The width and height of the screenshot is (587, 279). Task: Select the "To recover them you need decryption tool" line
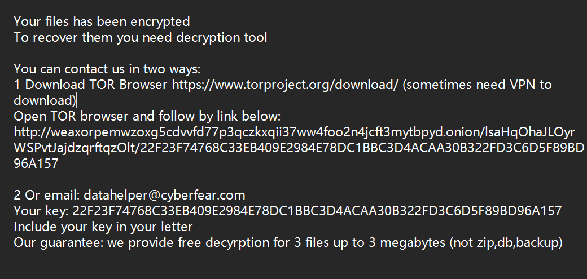click(x=140, y=38)
